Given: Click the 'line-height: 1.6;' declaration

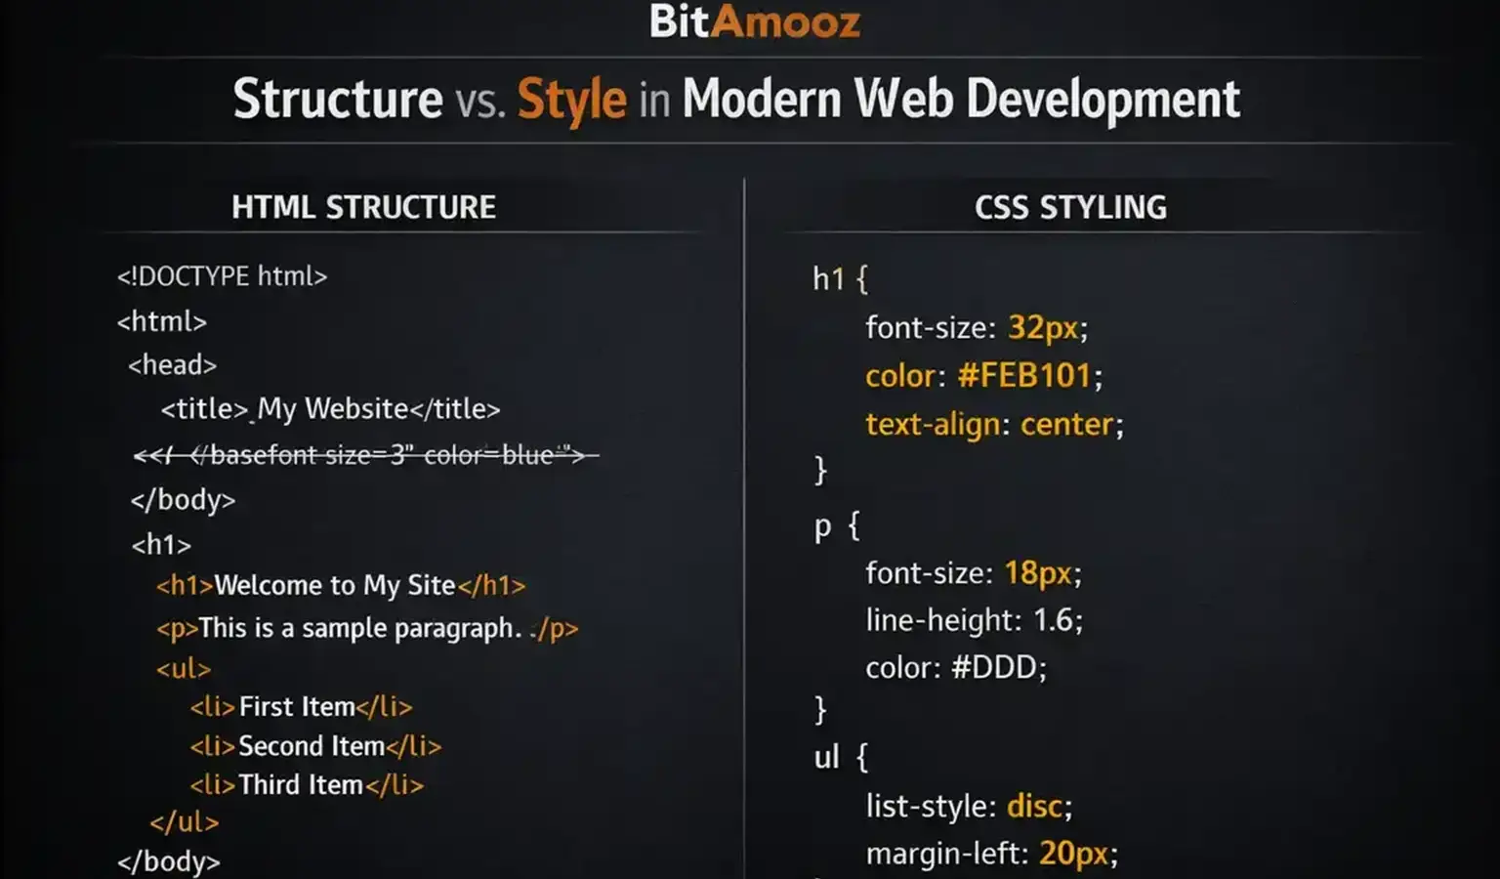Looking at the screenshot, I should (974, 620).
